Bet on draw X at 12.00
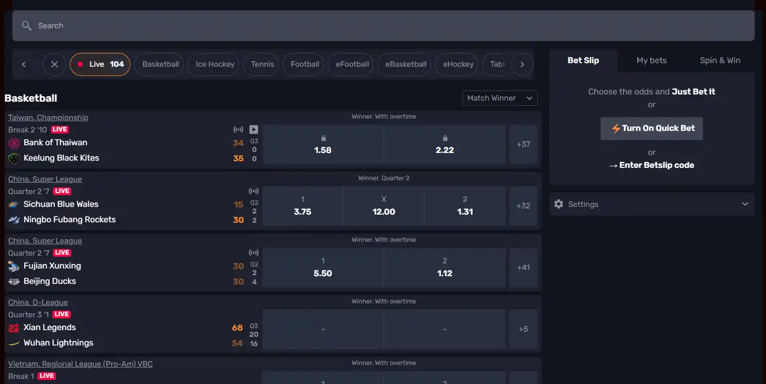Image resolution: width=766 pixels, height=384 pixels. tap(384, 206)
